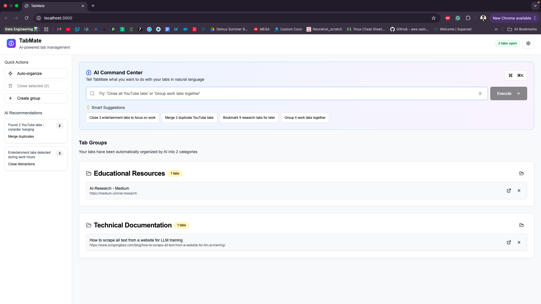Close the AI-Research Medium tab
The image size is (541, 304).
coord(519,191)
